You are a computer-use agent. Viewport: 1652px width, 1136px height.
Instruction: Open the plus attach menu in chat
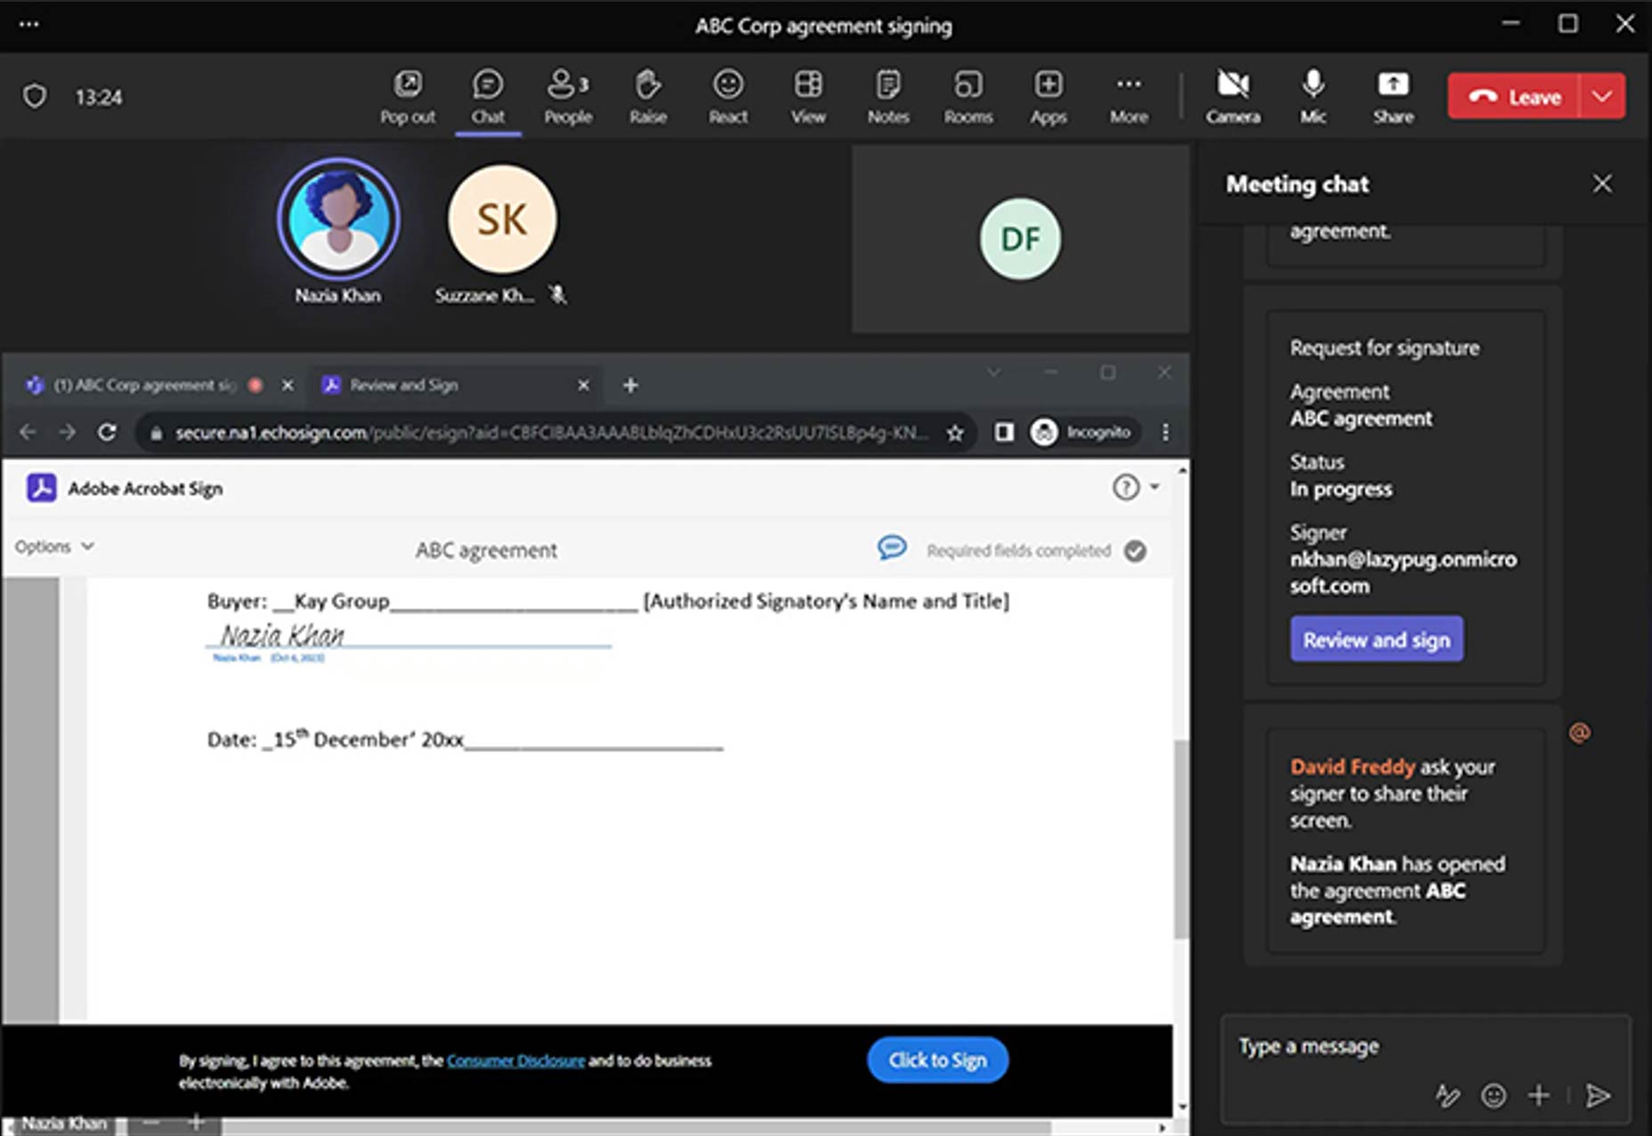coord(1539,1096)
